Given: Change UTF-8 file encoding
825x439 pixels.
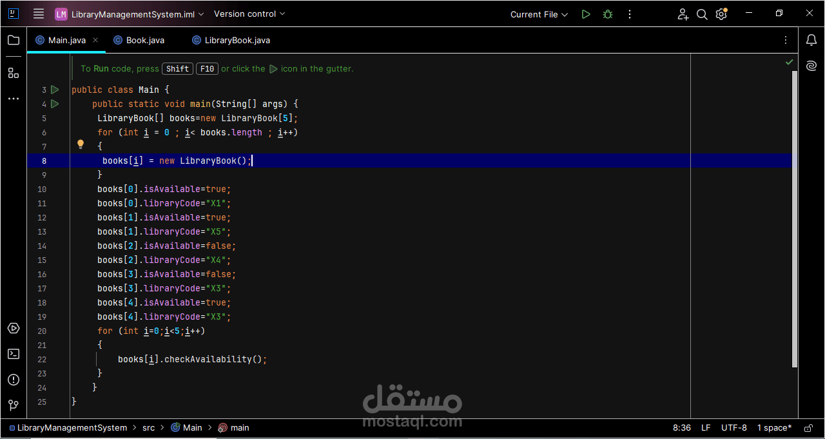Looking at the screenshot, I should [734, 427].
